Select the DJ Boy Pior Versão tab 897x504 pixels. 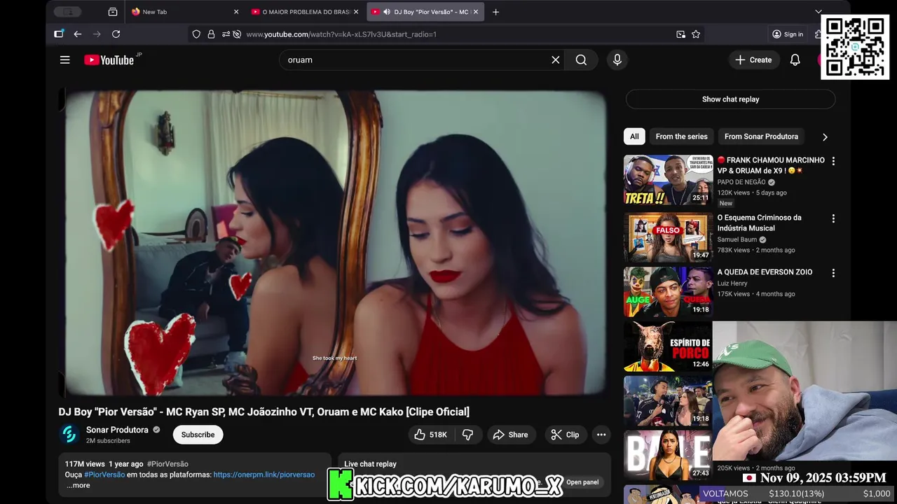(x=425, y=12)
